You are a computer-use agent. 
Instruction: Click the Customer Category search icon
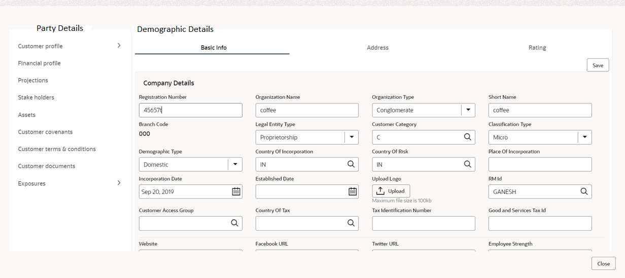click(x=467, y=137)
